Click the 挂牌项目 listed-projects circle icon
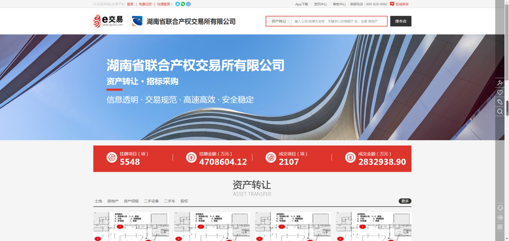This screenshot has width=509, height=241. (x=112, y=158)
